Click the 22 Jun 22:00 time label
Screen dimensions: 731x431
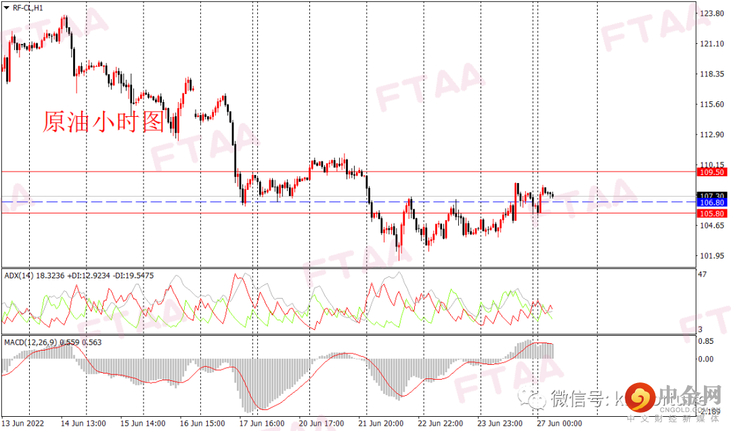pos(441,424)
